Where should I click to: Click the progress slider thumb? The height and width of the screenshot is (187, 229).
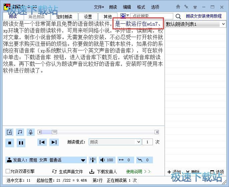pyautogui.click(x=54, y=132)
